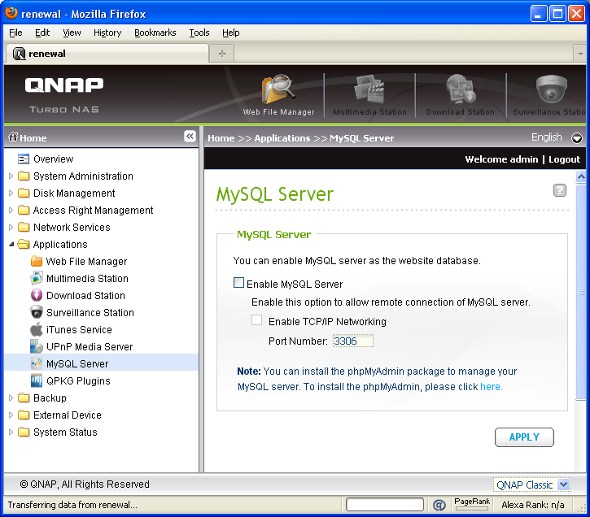Open the History menu

[x=107, y=33]
